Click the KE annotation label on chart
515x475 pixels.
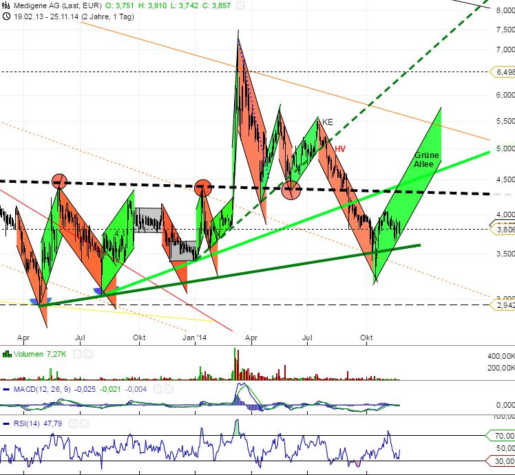pyautogui.click(x=328, y=122)
